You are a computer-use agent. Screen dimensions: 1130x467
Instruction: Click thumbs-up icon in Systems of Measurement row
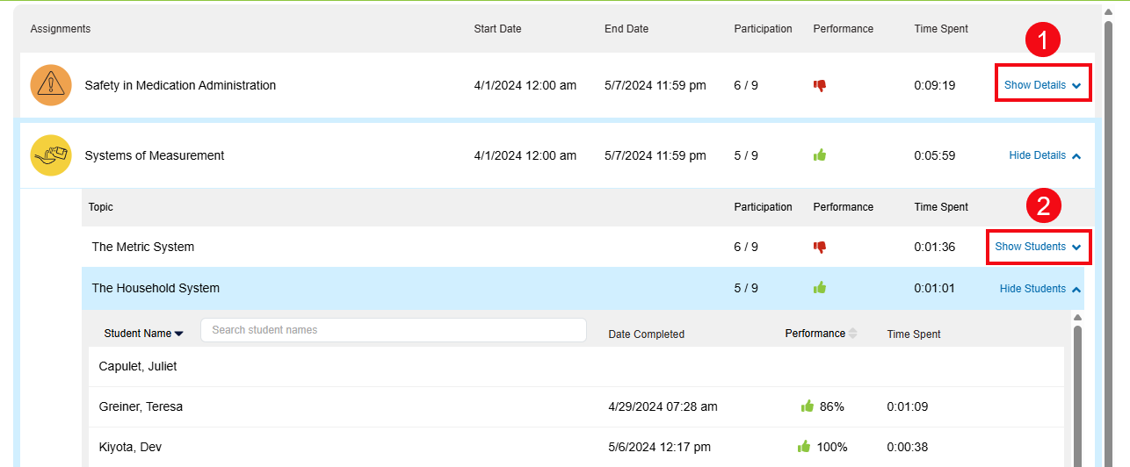820,155
